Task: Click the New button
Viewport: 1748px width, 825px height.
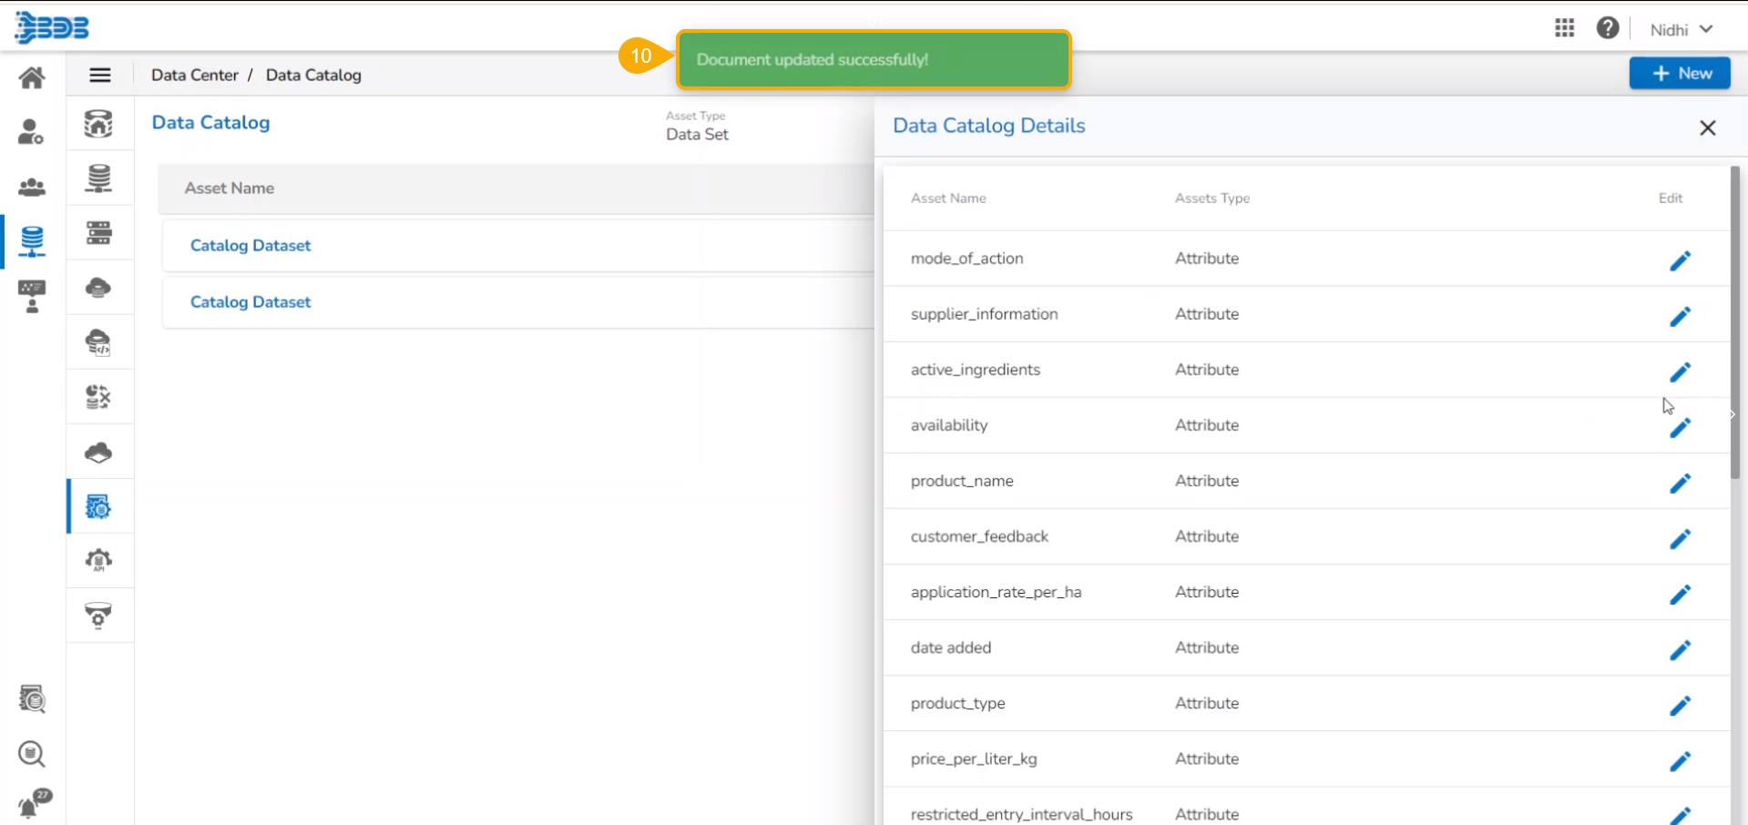Action: (1679, 73)
